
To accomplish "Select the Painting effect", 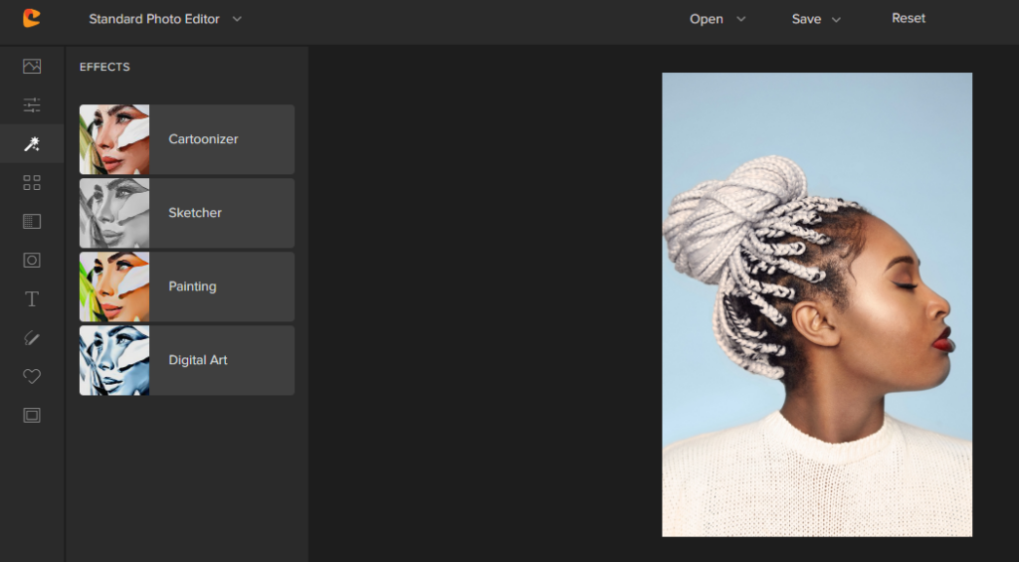I will click(x=187, y=286).
